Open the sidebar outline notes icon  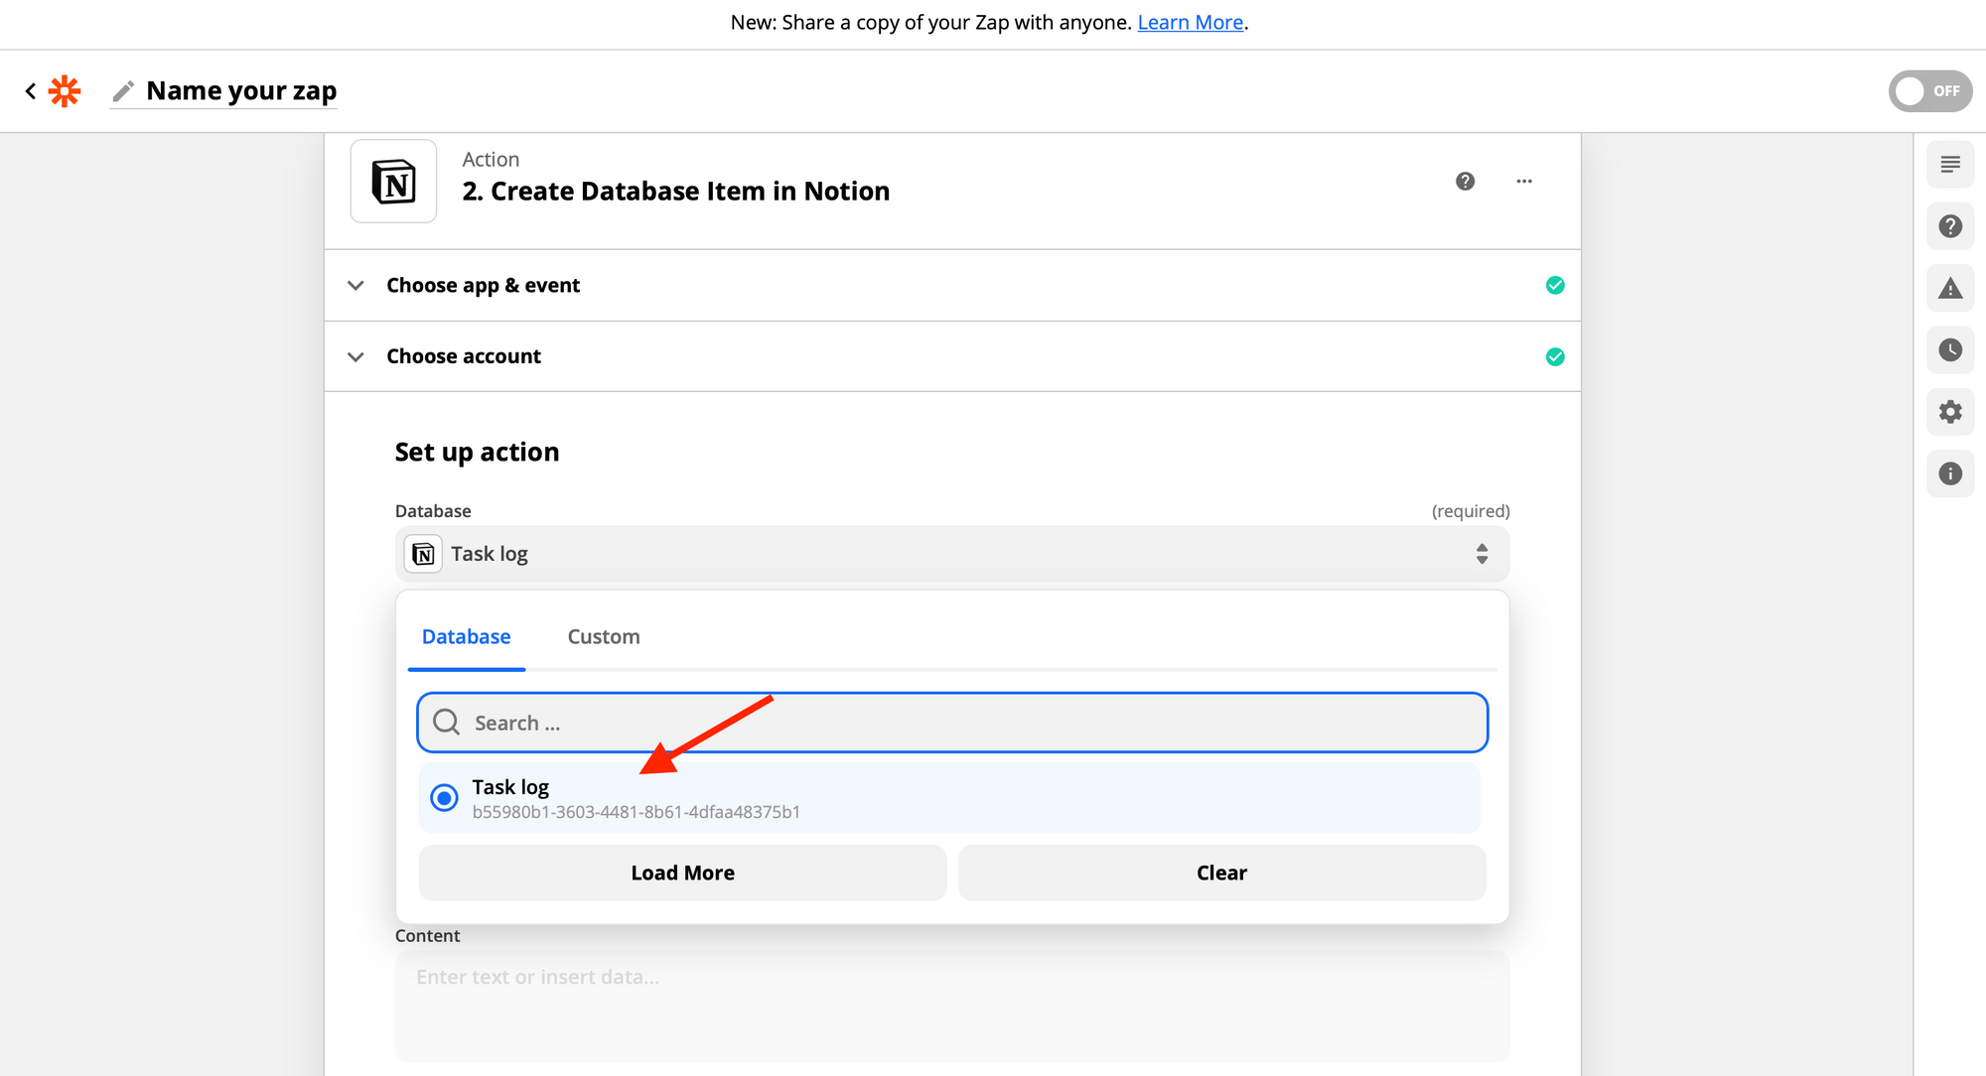(1950, 165)
